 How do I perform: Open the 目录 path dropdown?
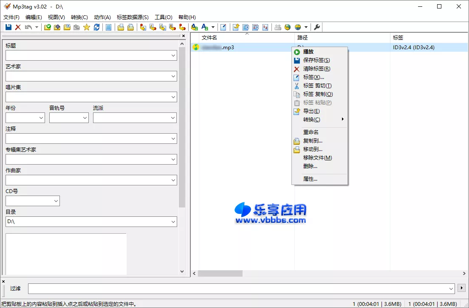click(173, 221)
